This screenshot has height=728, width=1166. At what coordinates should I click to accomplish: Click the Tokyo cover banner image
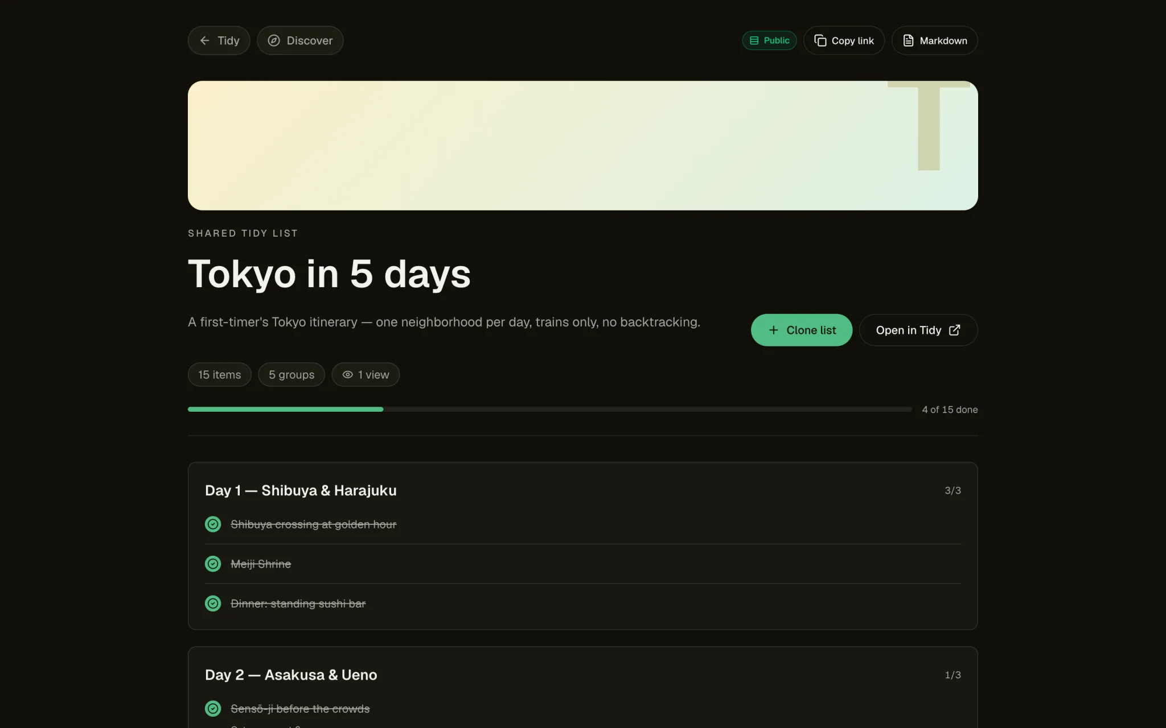pos(583,145)
